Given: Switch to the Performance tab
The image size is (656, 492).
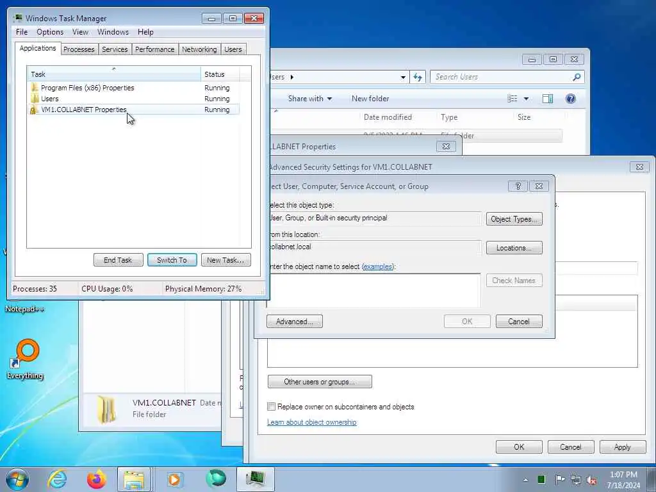Looking at the screenshot, I should click(x=155, y=49).
